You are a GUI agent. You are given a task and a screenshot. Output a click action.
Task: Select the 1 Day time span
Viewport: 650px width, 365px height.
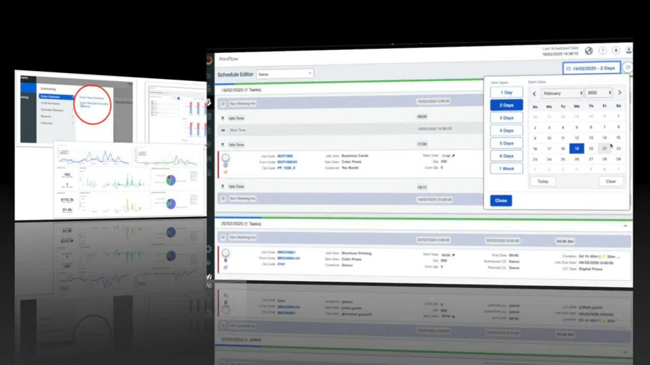pyautogui.click(x=506, y=92)
